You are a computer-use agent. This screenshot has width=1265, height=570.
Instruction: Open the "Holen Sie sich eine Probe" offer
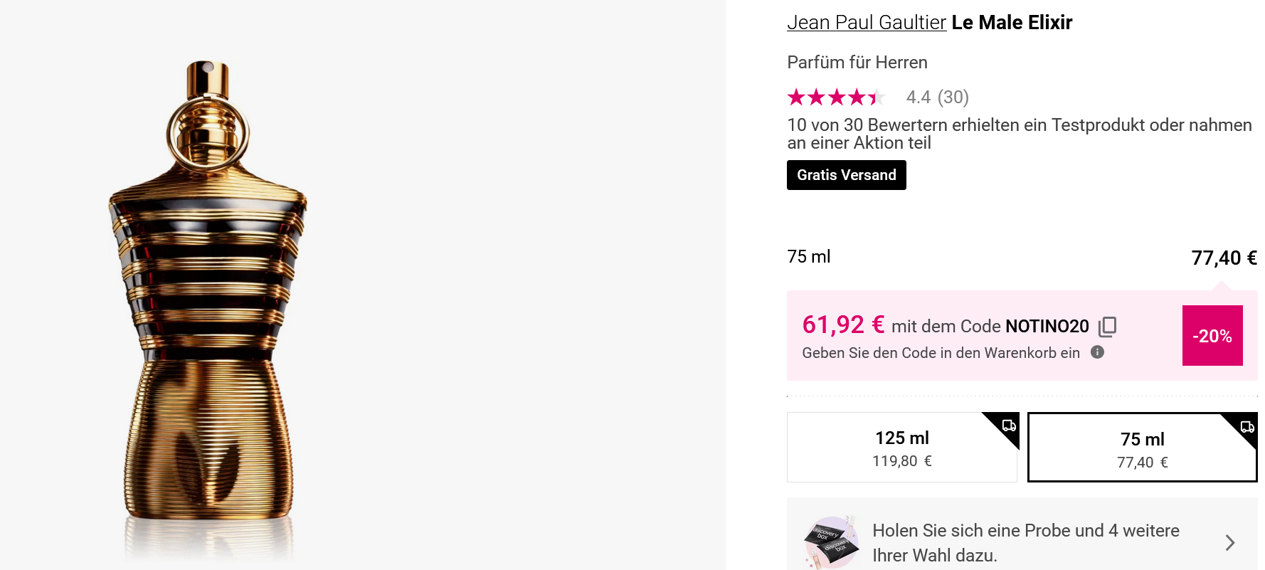tap(1025, 542)
